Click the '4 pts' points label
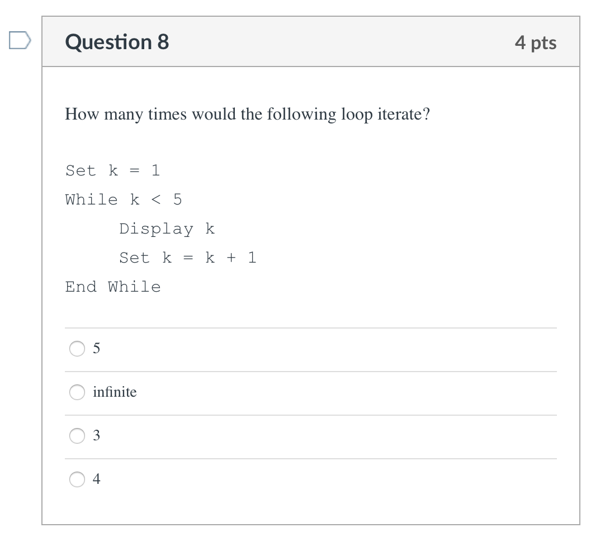The image size is (605, 542). [x=536, y=42]
